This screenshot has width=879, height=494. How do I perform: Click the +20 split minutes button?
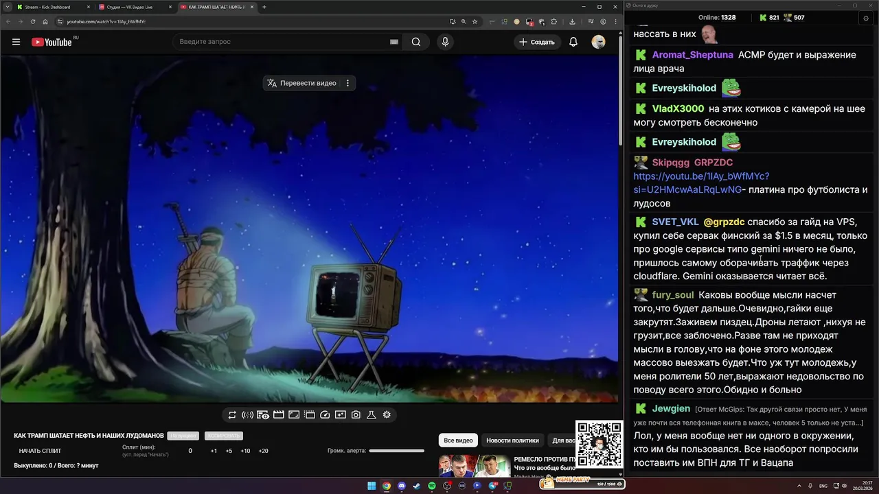click(x=263, y=451)
